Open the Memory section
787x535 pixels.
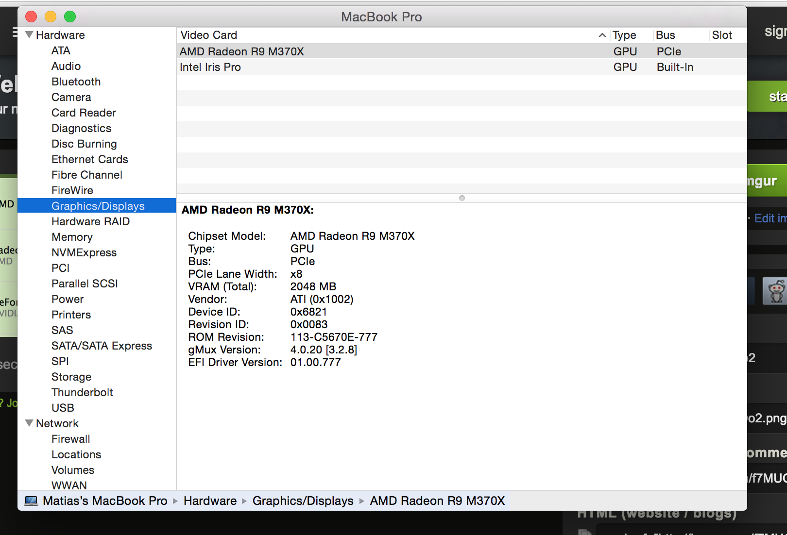72,237
